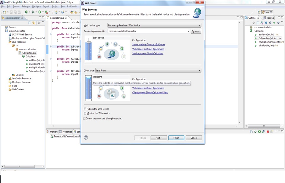Enable Publish the Web service

pos(85,109)
